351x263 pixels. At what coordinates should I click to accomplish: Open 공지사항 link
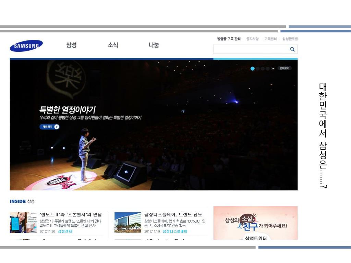pyautogui.click(x=252, y=39)
